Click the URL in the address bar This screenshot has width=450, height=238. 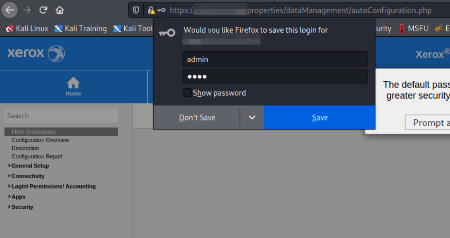(301, 11)
